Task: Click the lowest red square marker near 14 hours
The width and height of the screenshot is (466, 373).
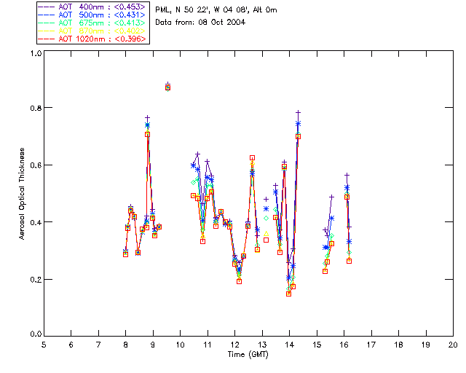Action: [289, 294]
